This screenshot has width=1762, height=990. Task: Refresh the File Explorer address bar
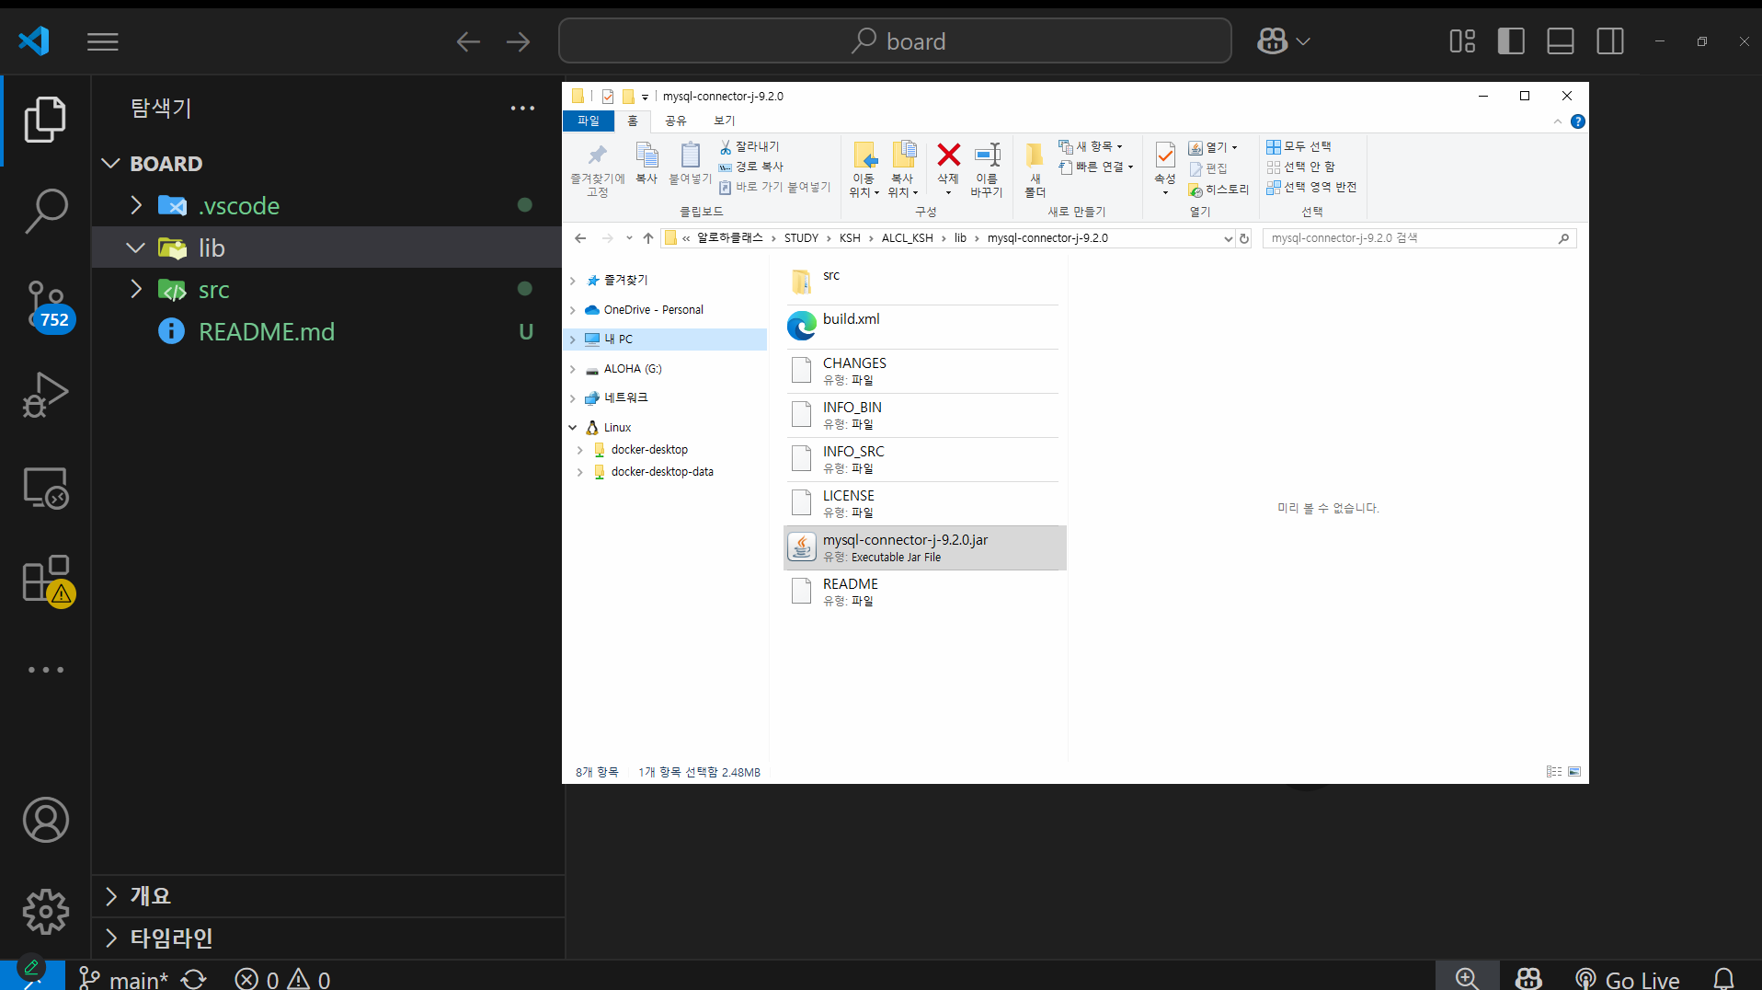pos(1244,238)
